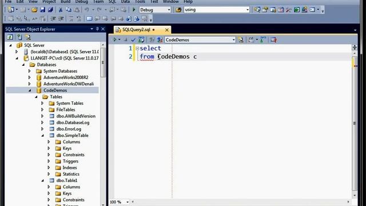This screenshot has width=366, height=206.
Task: Collapse the dbo.SimpleTable node
Action: pos(42,136)
